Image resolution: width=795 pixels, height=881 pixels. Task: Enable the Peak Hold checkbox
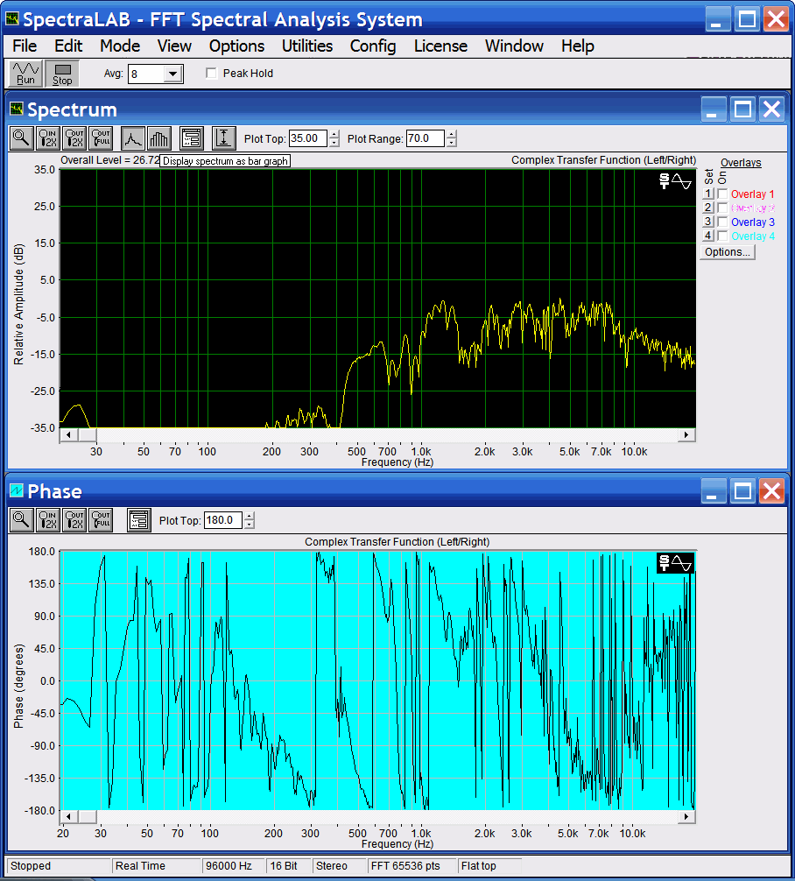pyautogui.click(x=211, y=74)
